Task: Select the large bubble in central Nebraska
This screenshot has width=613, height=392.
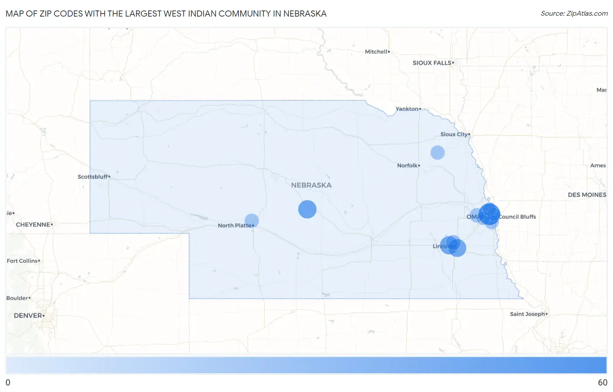Action: tap(307, 209)
